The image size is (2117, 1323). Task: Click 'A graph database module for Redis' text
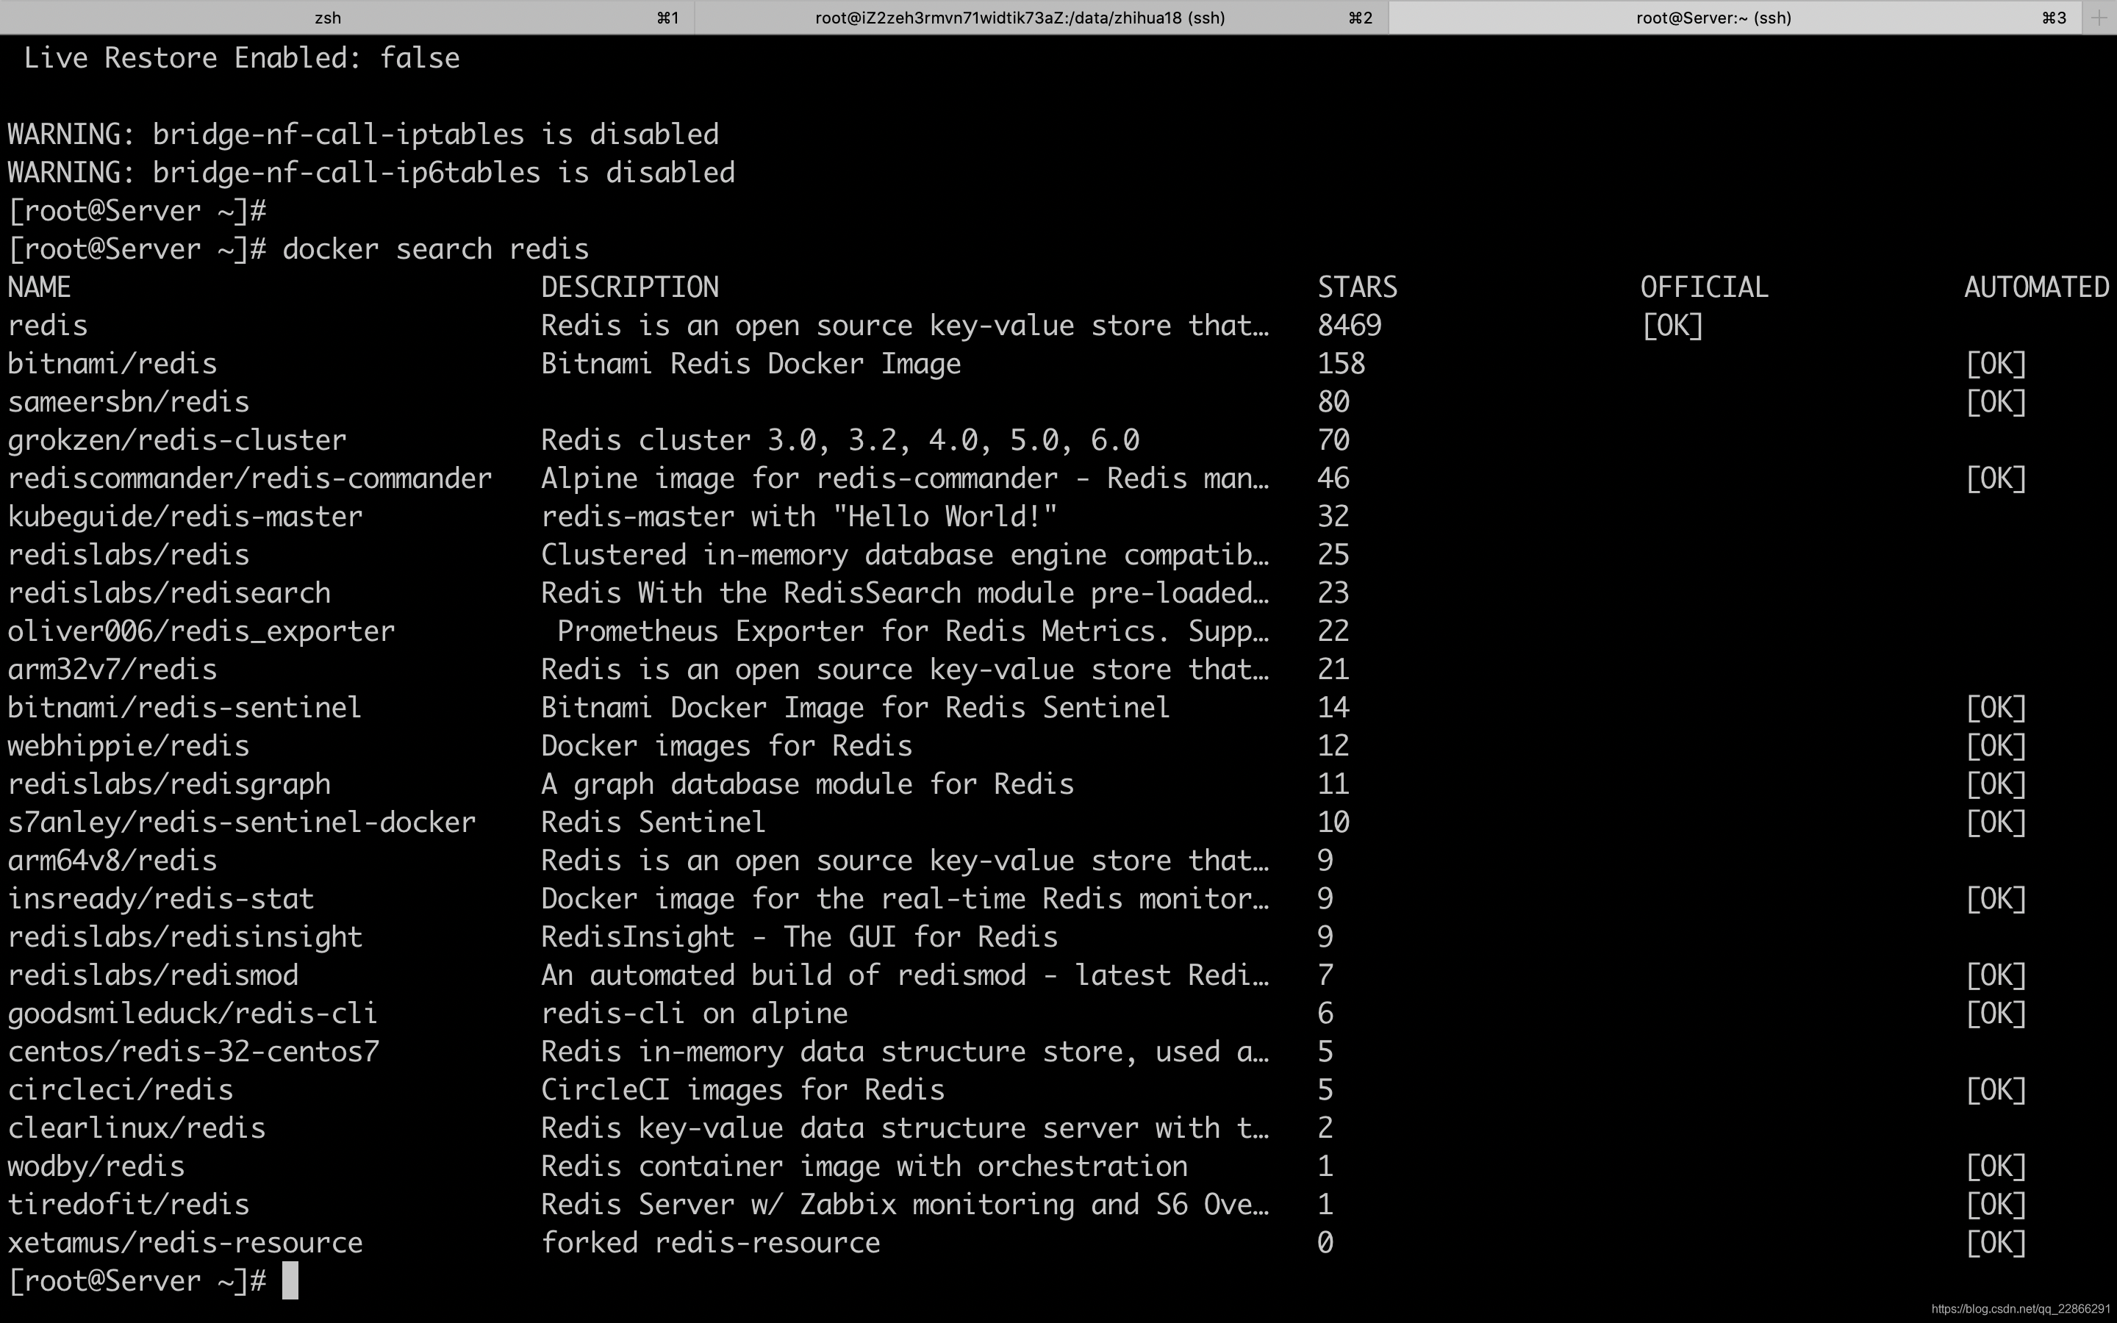click(807, 784)
